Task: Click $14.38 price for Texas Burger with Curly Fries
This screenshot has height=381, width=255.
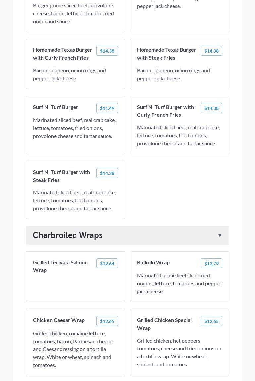Action: [107, 51]
